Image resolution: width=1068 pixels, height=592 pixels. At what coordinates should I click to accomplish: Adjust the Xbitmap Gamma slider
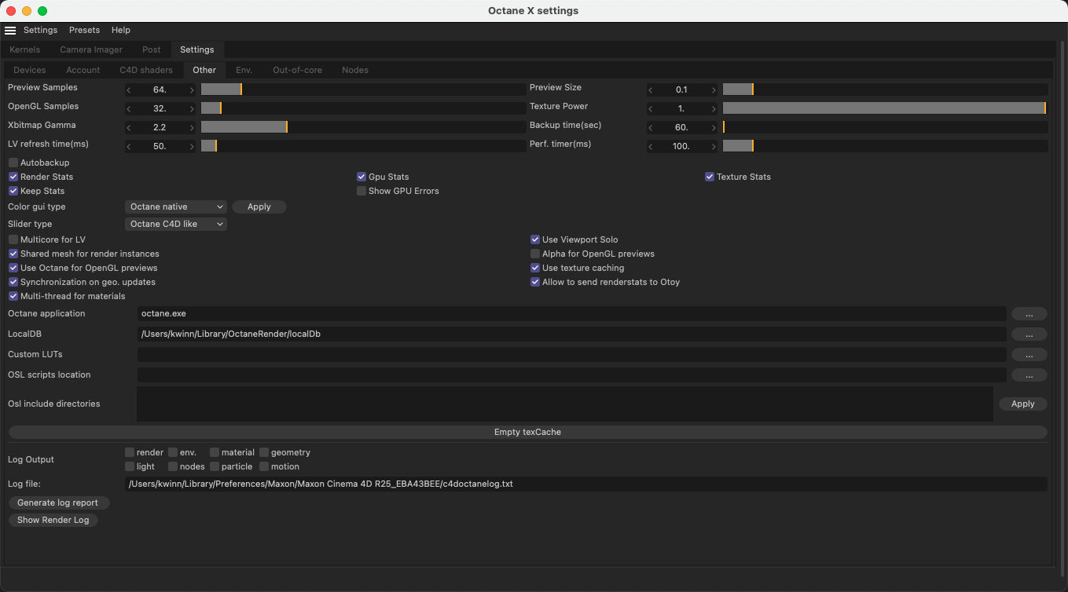[x=363, y=128]
